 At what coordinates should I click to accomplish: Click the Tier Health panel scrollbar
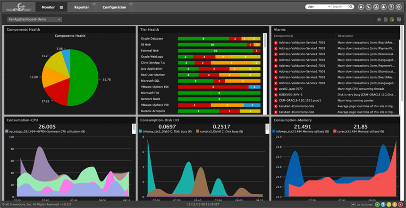[265, 74]
